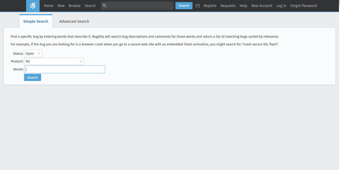Click the KDE logo icon

(33, 6)
